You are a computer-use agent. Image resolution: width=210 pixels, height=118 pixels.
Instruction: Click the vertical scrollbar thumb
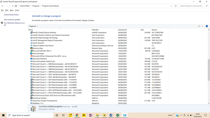point(209,70)
